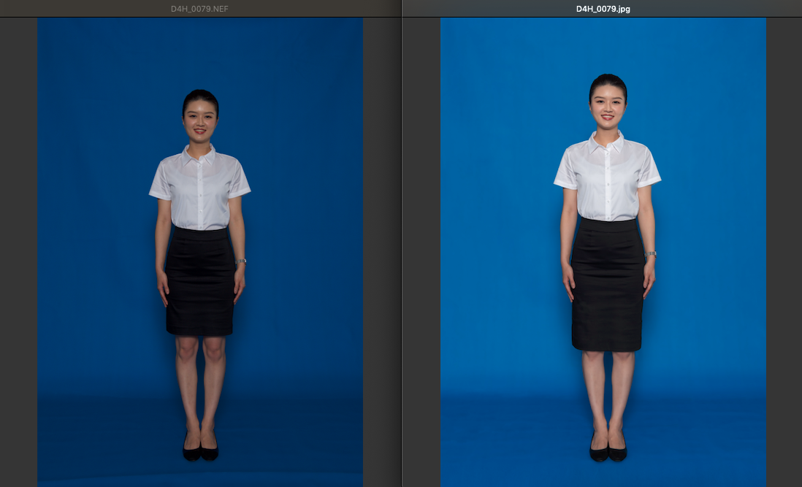
Task: Click the wristwatch in the left photo
Action: [x=241, y=261]
